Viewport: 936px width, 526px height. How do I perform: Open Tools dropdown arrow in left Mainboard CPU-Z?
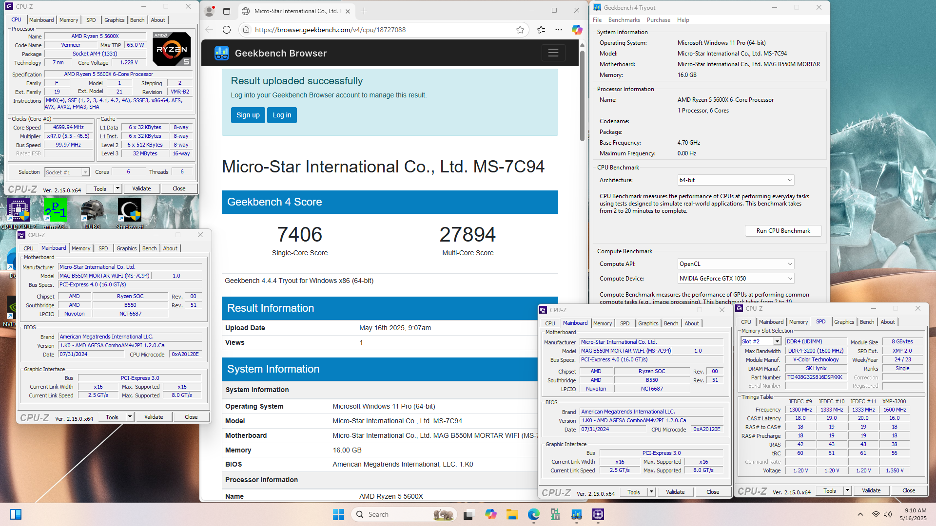[130, 417]
